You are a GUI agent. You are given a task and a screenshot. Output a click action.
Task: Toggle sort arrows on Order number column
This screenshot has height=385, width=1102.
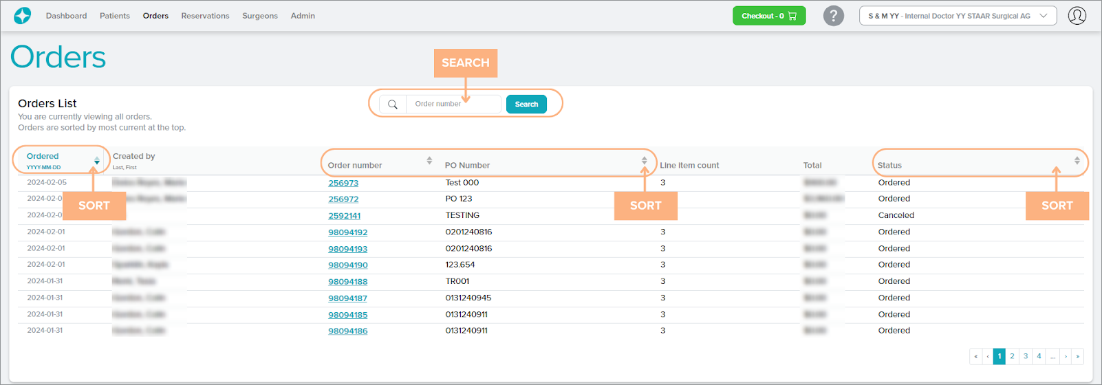point(429,161)
